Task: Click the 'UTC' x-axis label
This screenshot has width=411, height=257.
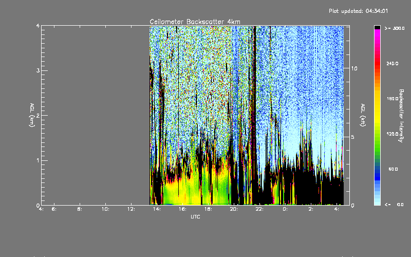Action: pyautogui.click(x=195, y=216)
